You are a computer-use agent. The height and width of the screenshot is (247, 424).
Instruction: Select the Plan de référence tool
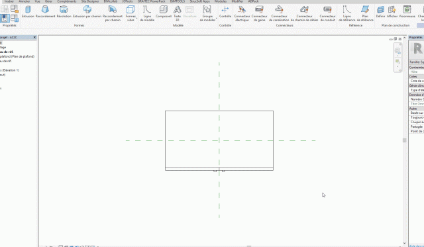(x=365, y=13)
